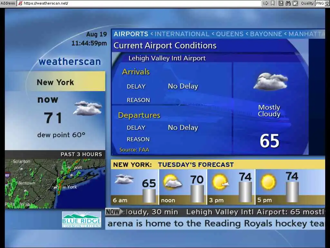Click the 5 pm sunny forecast icon
The image size is (330, 248).
pos(268,182)
